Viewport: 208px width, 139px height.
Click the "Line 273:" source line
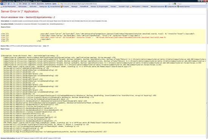98,34
